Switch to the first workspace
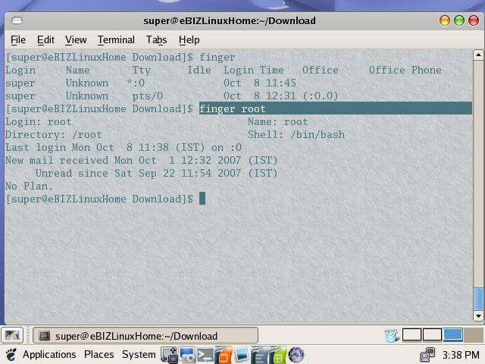This screenshot has width=485, height=364. (x=411, y=335)
